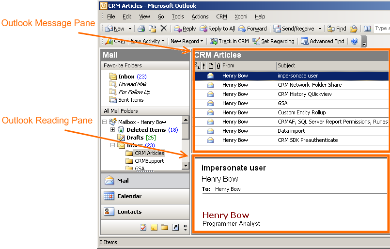
Task: Click Inbox icon in Favorite Folders
Action: click(x=113, y=77)
